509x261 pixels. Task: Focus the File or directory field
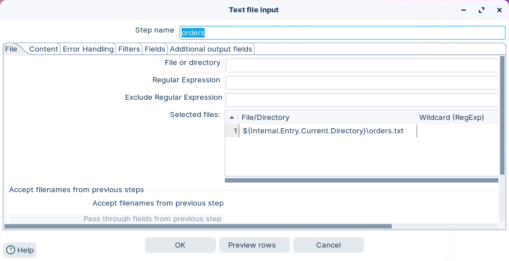pyautogui.click(x=362, y=66)
